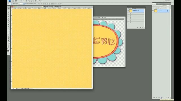181x101 pixels.
Task: Click the foreground color swatch
Action: 8,50
